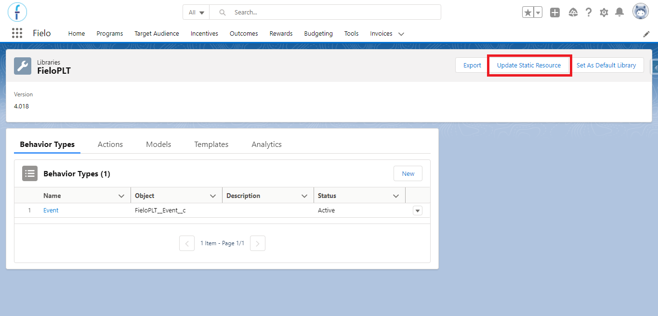Click the FieloPLT library title

[54, 70]
